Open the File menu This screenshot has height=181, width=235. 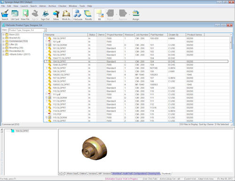3,6
